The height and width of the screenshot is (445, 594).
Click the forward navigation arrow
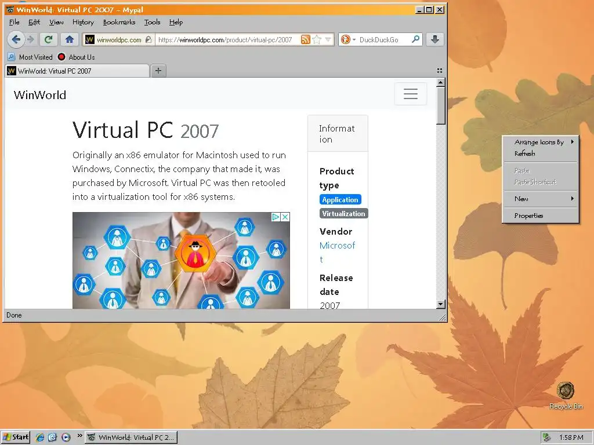31,39
